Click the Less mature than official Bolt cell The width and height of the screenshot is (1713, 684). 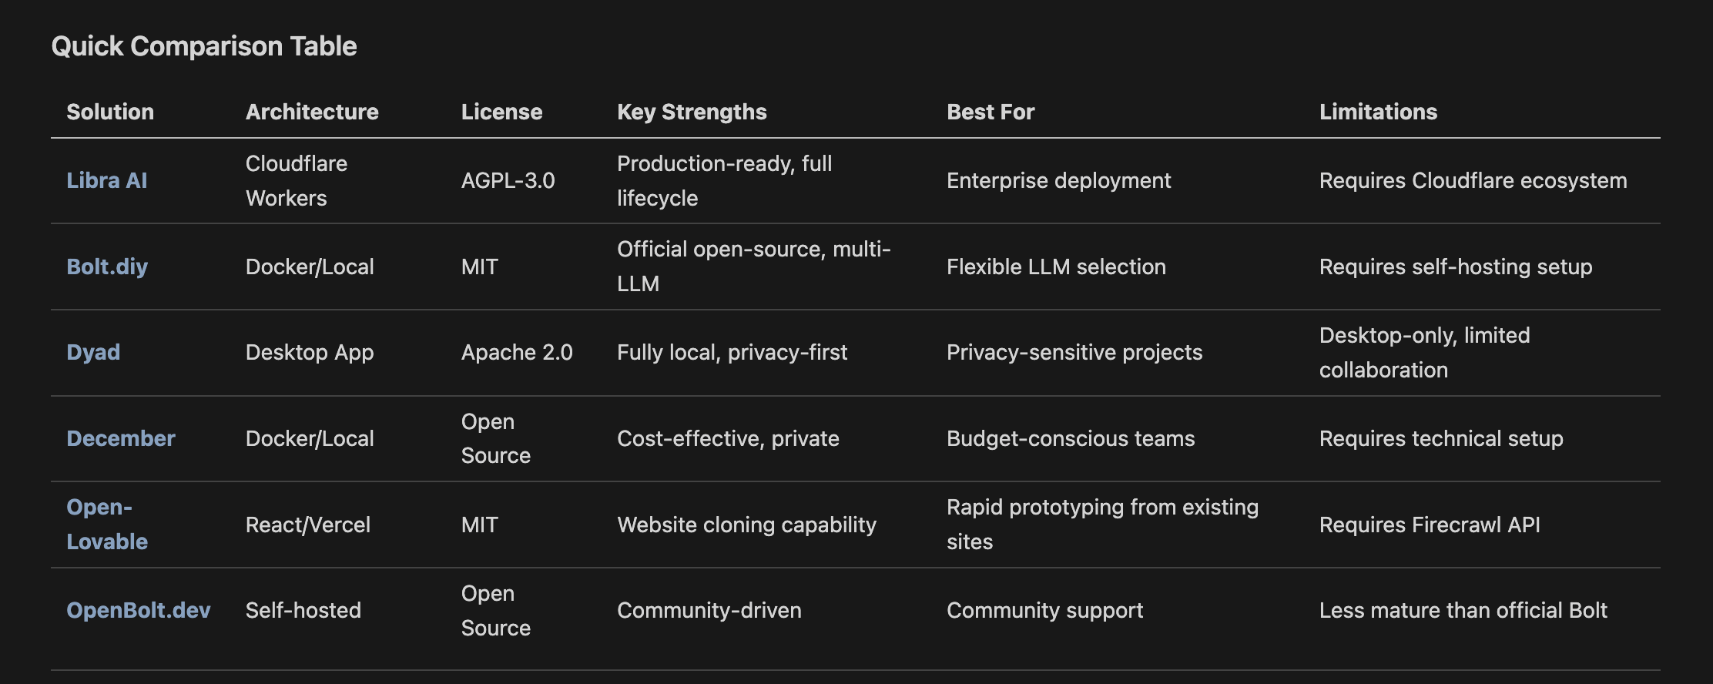1463,610
